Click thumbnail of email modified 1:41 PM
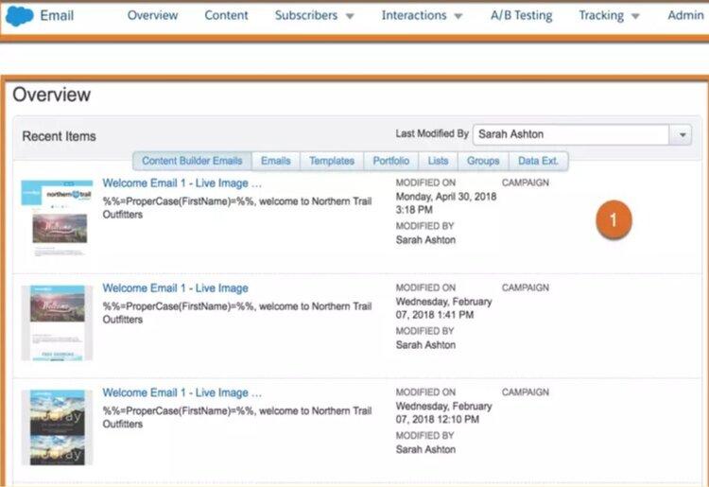The width and height of the screenshot is (709, 487). (x=57, y=323)
